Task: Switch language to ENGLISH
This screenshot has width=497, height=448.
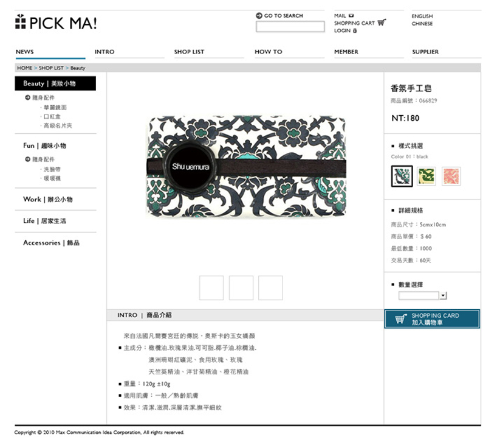Action: pyautogui.click(x=422, y=16)
